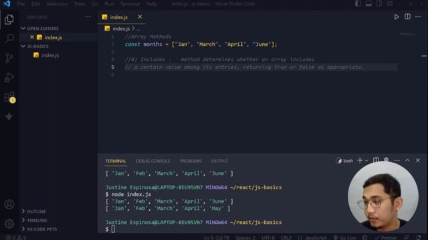
Task: Click JavaScript language mode status
Action: pos(312,237)
